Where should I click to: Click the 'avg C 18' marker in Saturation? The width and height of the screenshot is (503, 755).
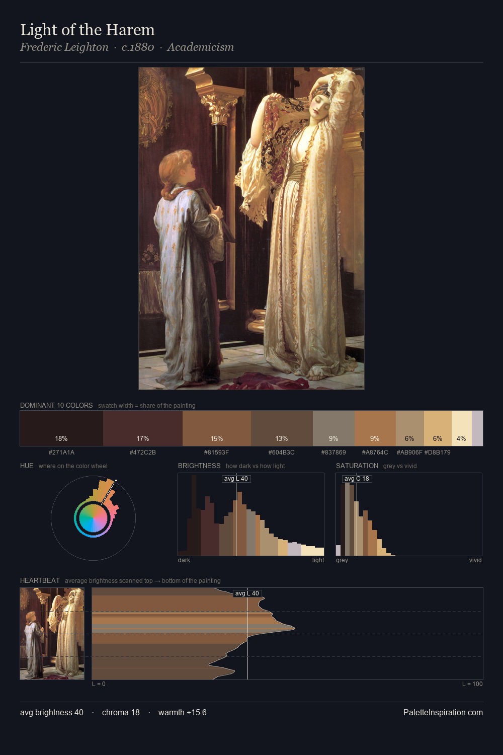click(357, 479)
